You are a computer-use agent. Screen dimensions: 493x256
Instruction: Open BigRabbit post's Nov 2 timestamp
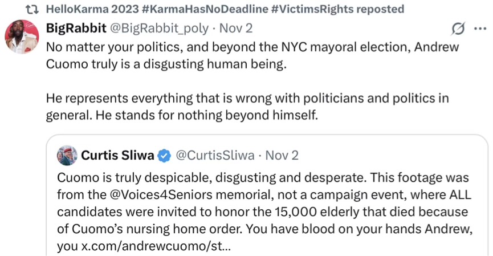(x=237, y=29)
